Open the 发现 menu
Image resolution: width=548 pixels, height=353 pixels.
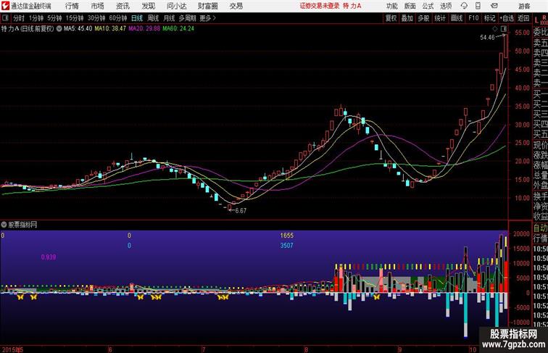click(148, 6)
